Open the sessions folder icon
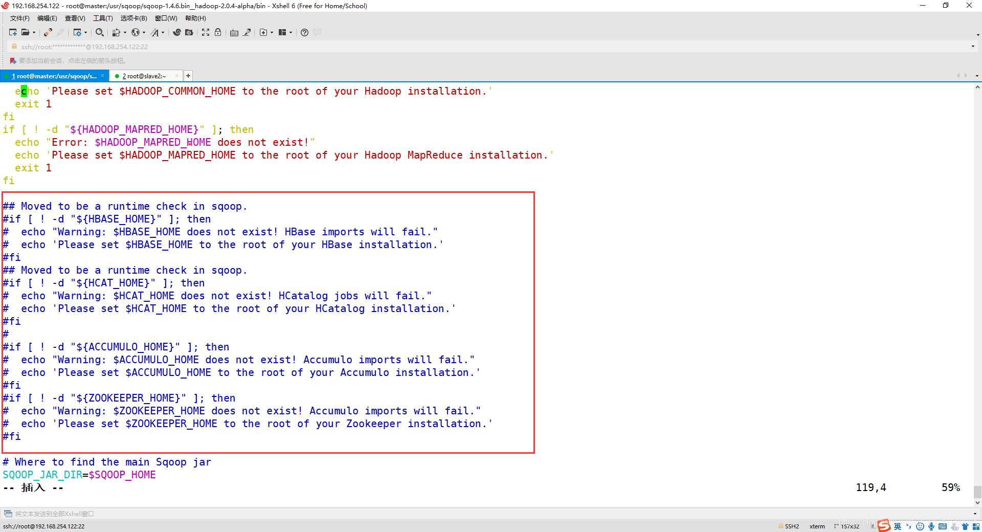The image size is (982, 532). pos(25,32)
